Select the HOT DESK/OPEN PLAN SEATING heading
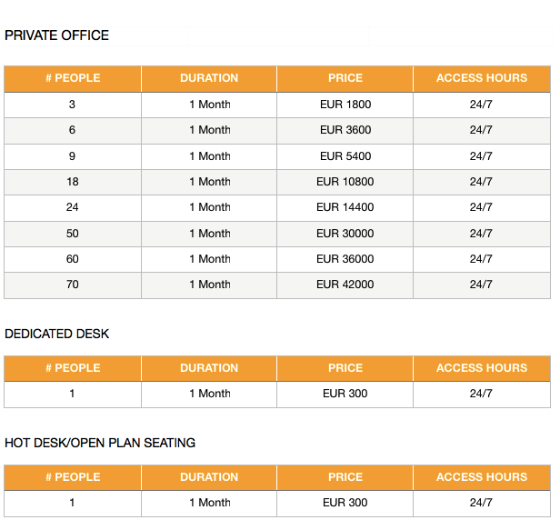Image resolution: width=560 pixels, height=520 pixels. coord(100,443)
